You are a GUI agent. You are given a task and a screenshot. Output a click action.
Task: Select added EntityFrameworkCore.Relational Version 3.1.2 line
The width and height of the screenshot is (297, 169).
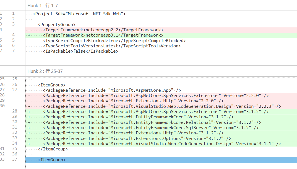tap(161, 122)
